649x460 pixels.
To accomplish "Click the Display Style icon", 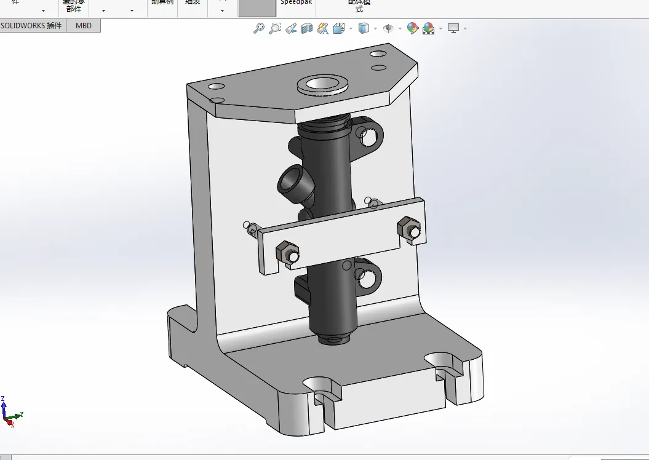I will click(364, 28).
